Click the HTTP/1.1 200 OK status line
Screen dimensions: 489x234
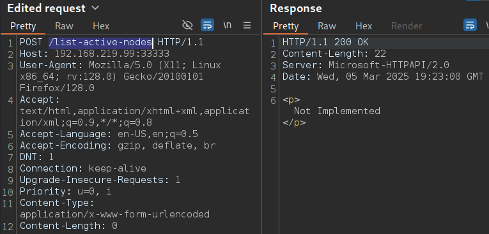[x=325, y=42]
